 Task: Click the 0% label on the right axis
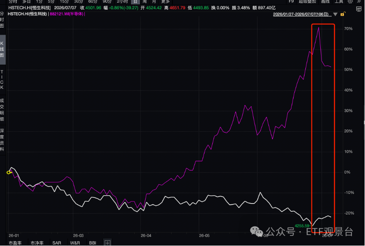point(347,172)
